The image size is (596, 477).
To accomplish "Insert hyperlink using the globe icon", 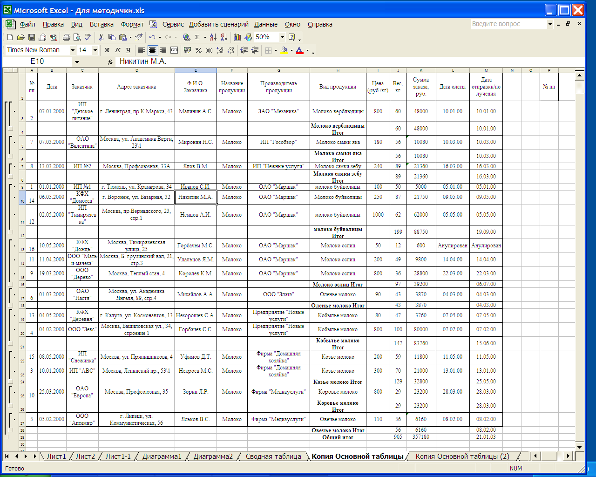I will 186,37.
